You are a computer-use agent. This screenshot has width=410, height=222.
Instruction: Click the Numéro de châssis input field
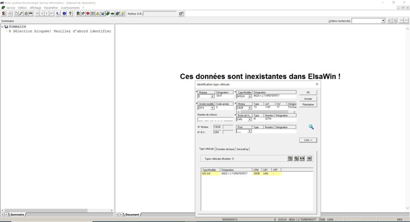point(215,119)
